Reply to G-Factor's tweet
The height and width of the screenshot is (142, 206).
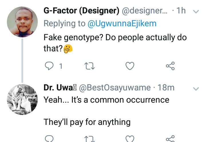[49, 66]
